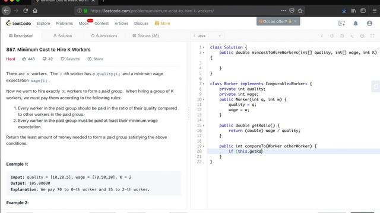
Task: Go back with browser back arrow
Action: (7, 11)
